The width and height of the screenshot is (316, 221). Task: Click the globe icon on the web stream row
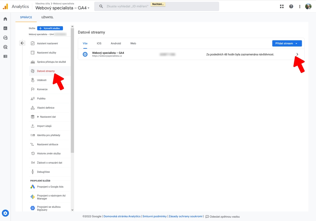click(85, 54)
